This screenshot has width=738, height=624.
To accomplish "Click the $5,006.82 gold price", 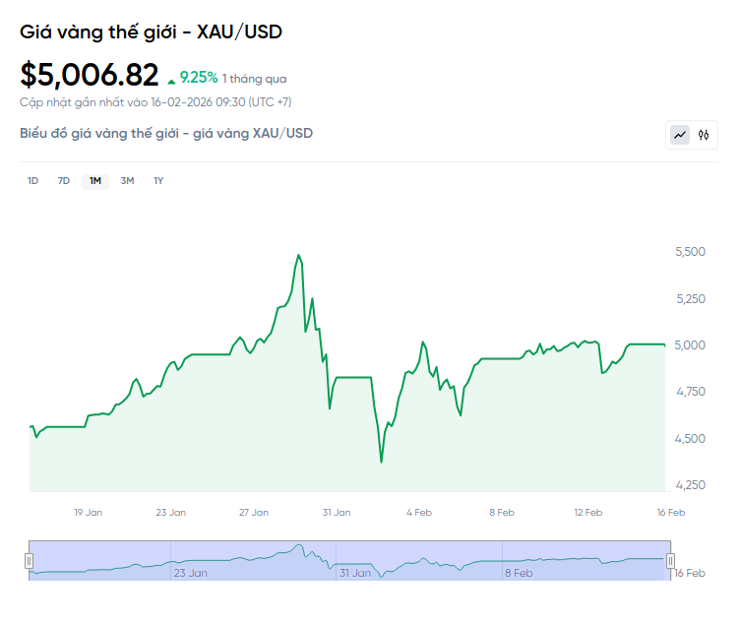I will [x=90, y=75].
